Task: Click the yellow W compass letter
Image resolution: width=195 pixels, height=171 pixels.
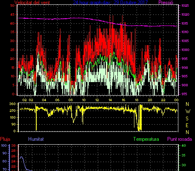Action: [x=188, y=111]
